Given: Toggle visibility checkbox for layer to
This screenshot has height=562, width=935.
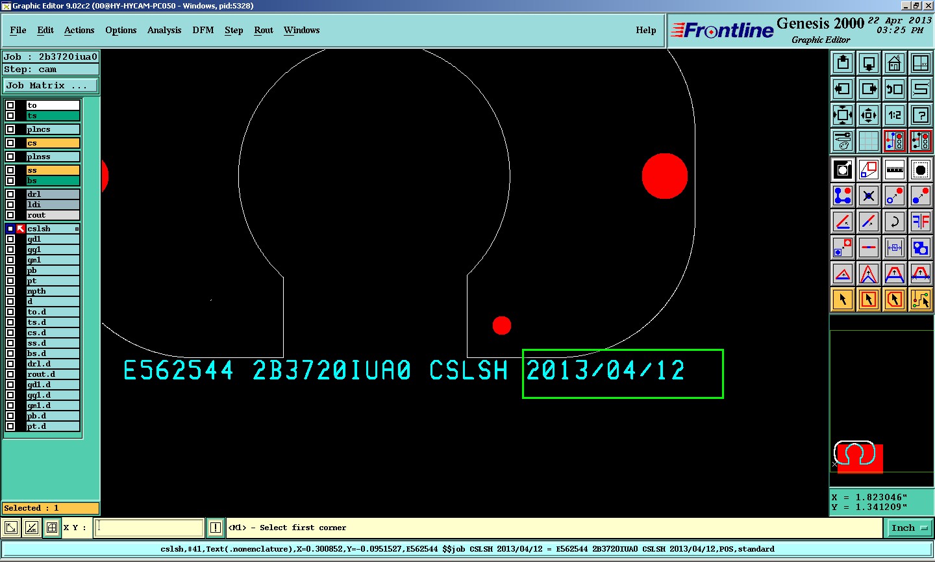Looking at the screenshot, I should pyautogui.click(x=10, y=105).
